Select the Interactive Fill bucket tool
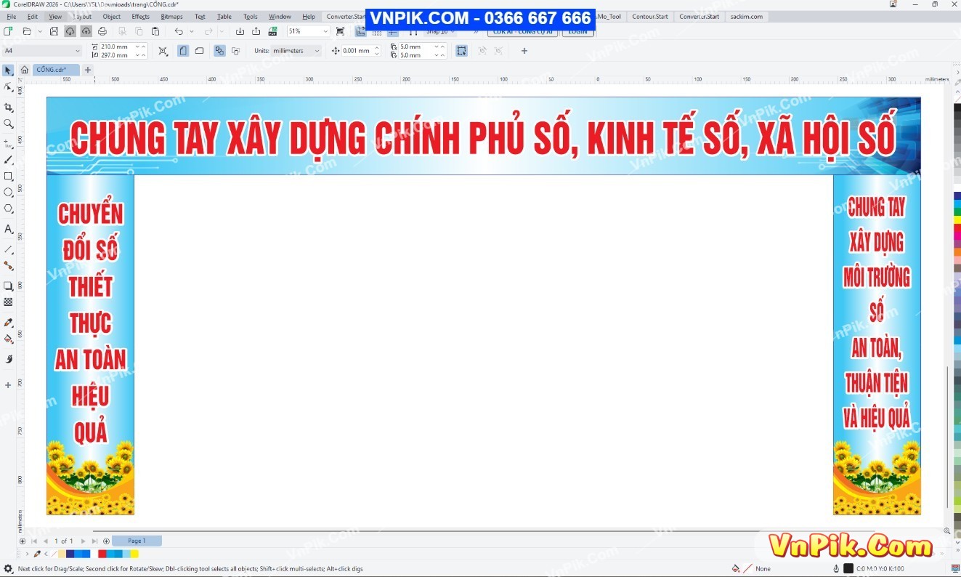This screenshot has width=961, height=577. 8,339
